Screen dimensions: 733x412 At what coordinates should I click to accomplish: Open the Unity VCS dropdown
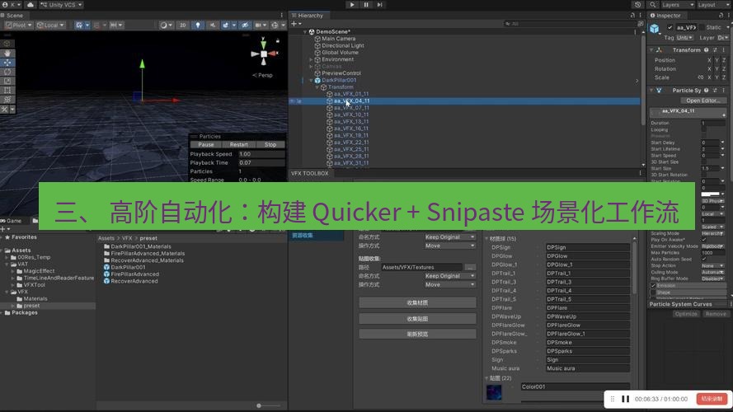(61, 5)
